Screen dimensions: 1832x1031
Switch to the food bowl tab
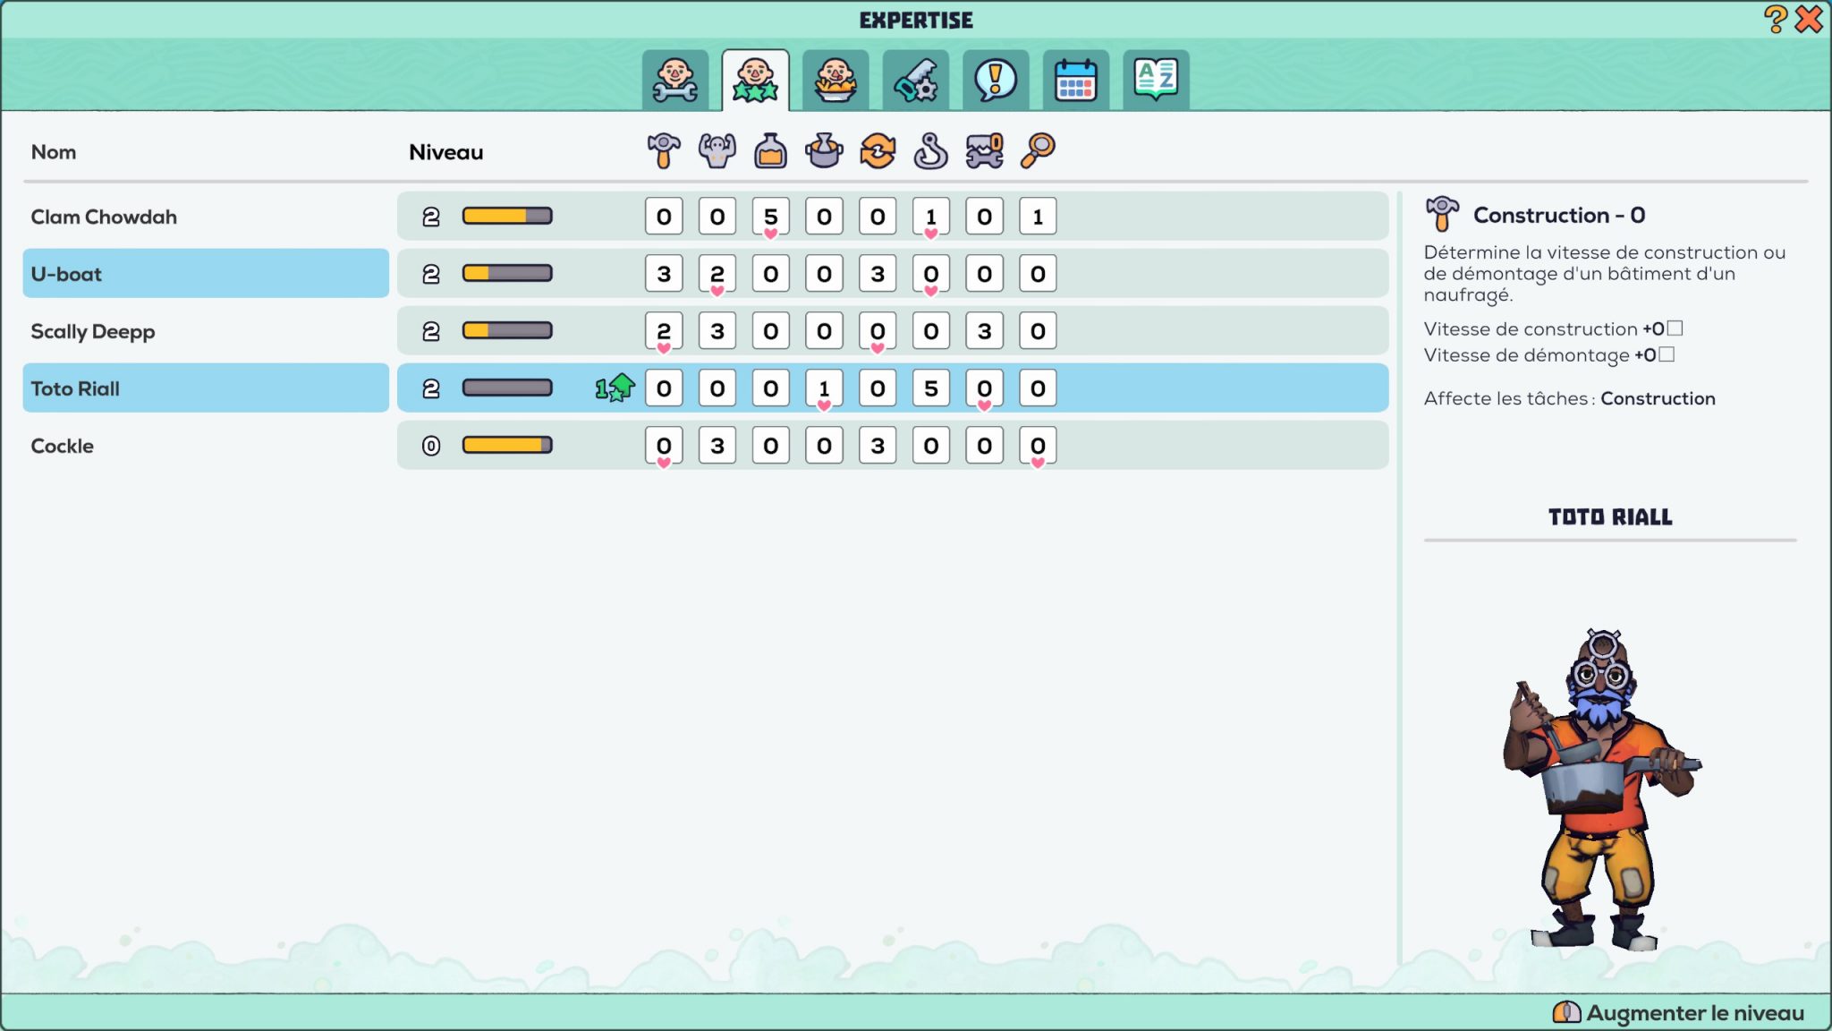point(835,81)
